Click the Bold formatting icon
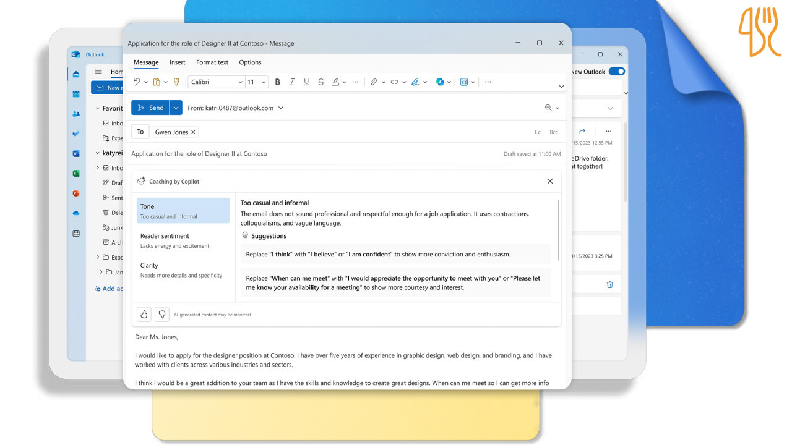The height and width of the screenshot is (445, 792). (277, 82)
